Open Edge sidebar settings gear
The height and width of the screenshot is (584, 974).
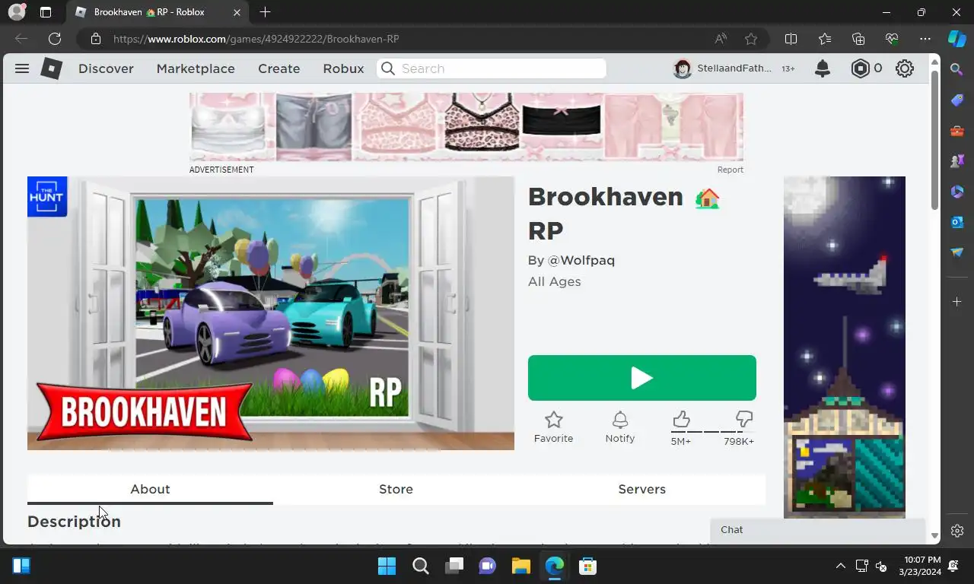957,531
